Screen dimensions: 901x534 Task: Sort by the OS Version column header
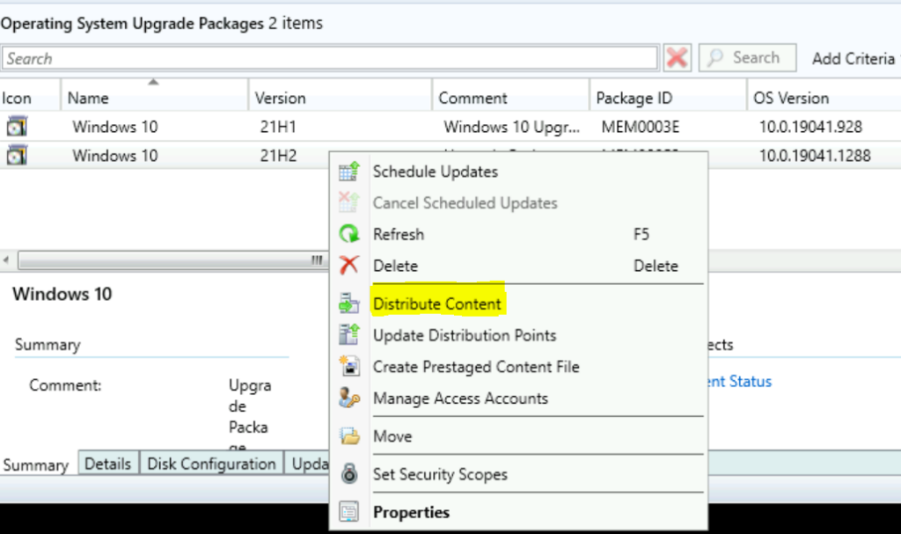tap(824, 98)
